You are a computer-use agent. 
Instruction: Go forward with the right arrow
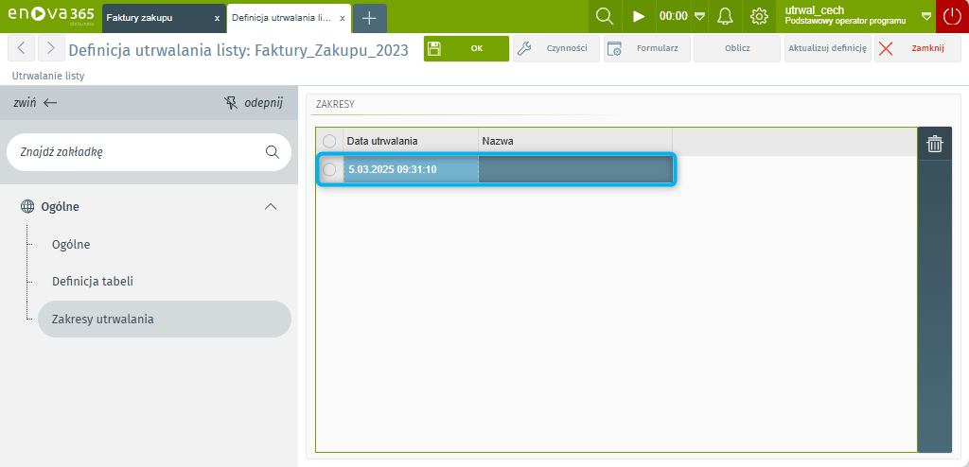[x=51, y=49]
